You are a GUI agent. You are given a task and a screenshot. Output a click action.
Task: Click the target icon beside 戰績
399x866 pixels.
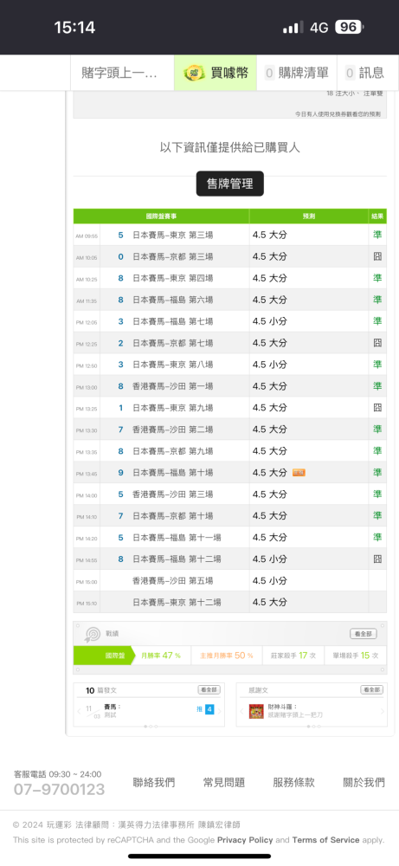point(92,634)
